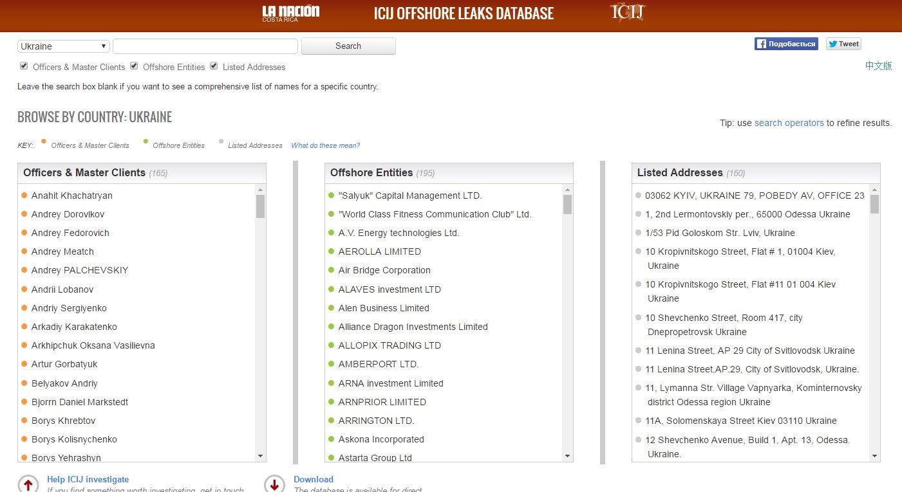
Task: Open address 1, 2nd Lermontovskiy per., Odessa
Action: point(747,214)
